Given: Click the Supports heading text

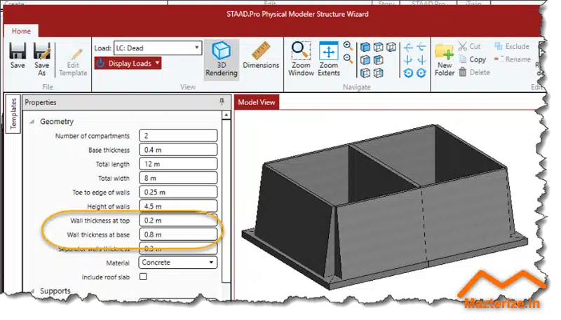Looking at the screenshot, I should 55,291.
